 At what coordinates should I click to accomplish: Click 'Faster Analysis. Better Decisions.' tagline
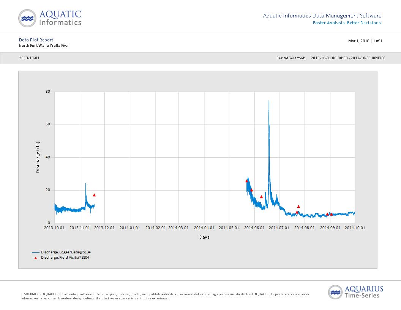pyautogui.click(x=347, y=23)
